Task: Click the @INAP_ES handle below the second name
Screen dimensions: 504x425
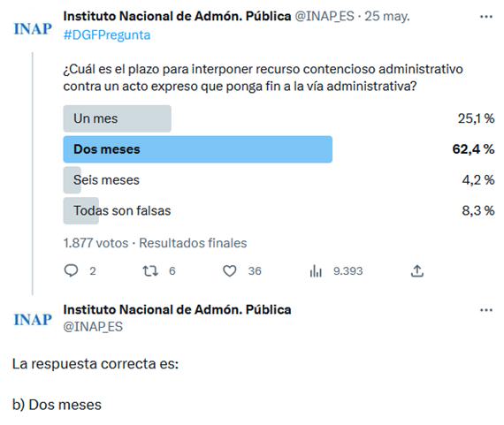Action: point(93,327)
